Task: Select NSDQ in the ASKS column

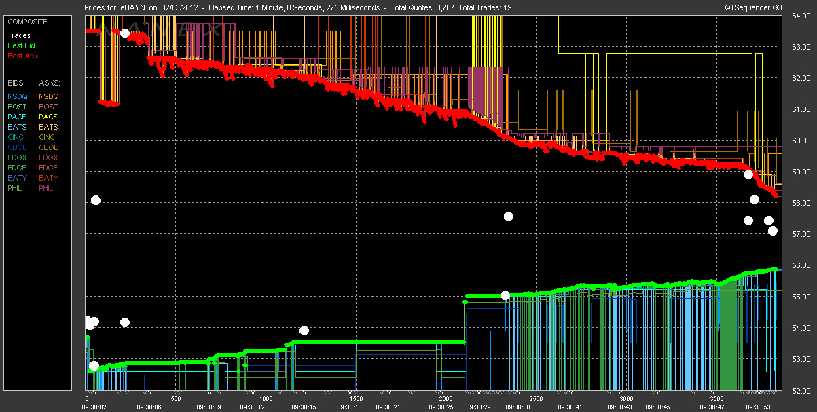Action: pyautogui.click(x=49, y=96)
